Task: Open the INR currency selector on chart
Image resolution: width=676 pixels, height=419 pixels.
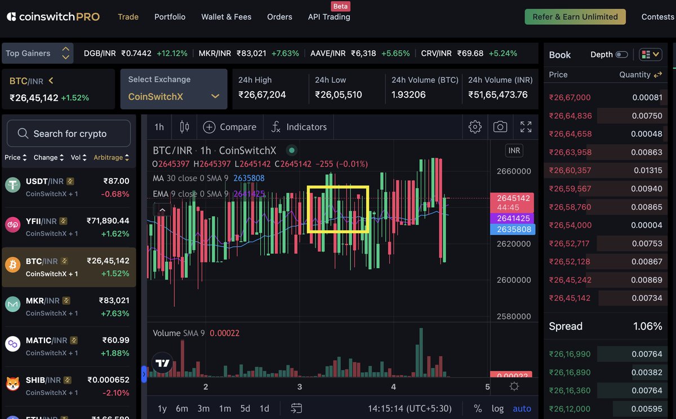Action: point(514,151)
